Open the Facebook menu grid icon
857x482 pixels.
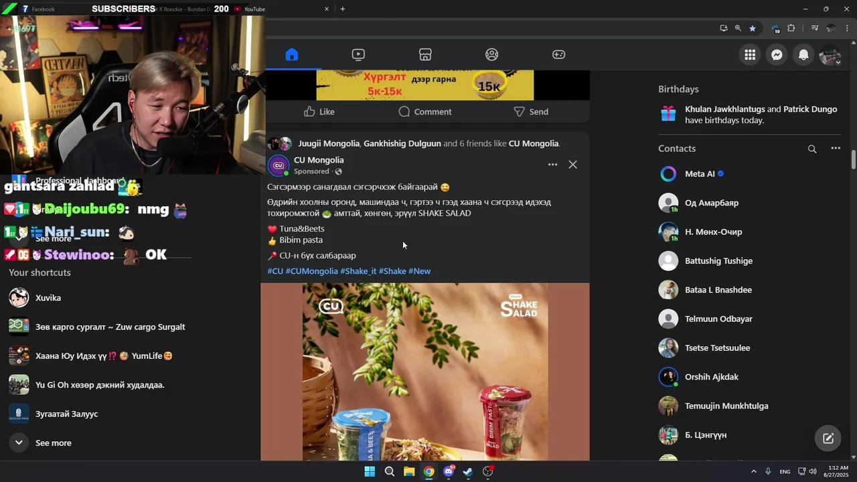(x=750, y=55)
